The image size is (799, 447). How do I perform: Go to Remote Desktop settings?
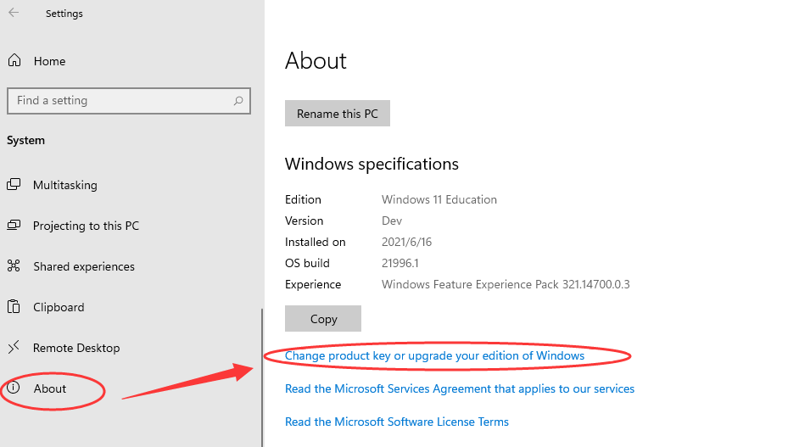point(76,348)
